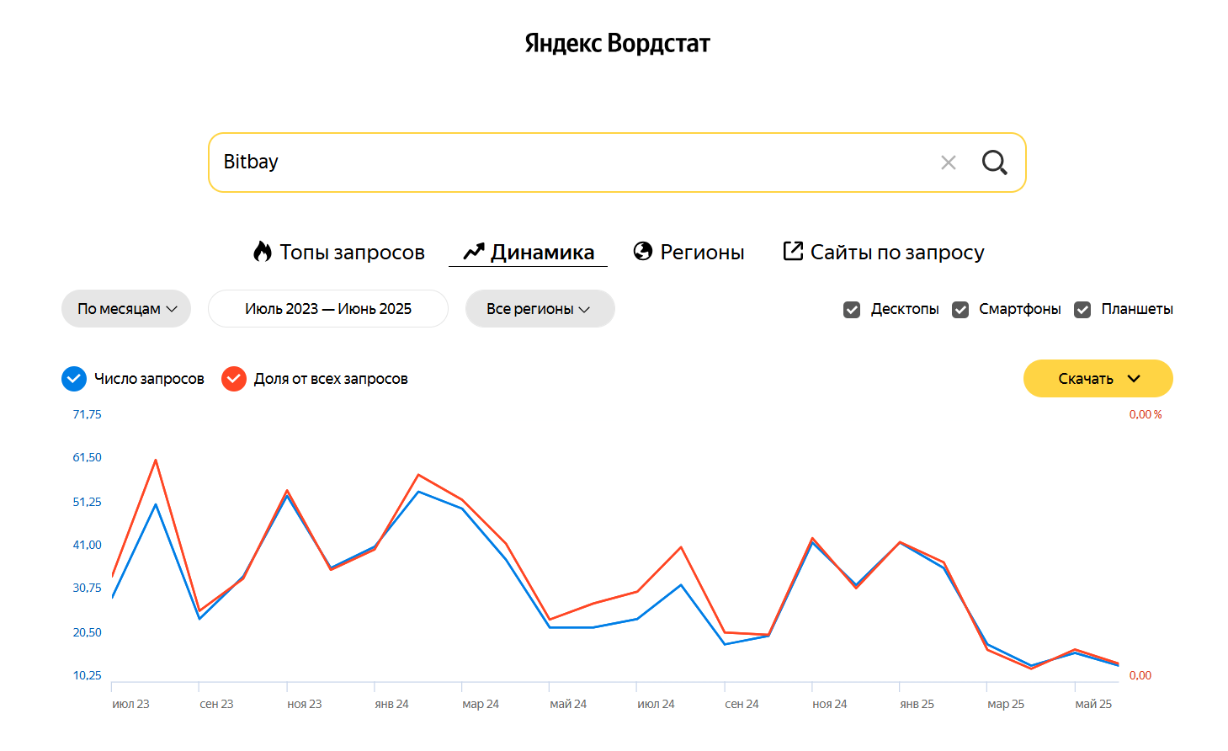Screen dimensions: 1228x751
Task: Open the Сайты по запросу link
Action: point(896,252)
